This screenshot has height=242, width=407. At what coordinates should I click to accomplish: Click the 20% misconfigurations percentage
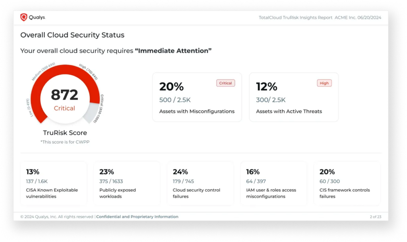point(171,87)
